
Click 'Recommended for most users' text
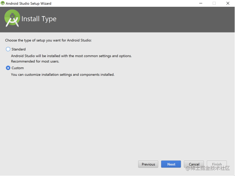[35, 61]
